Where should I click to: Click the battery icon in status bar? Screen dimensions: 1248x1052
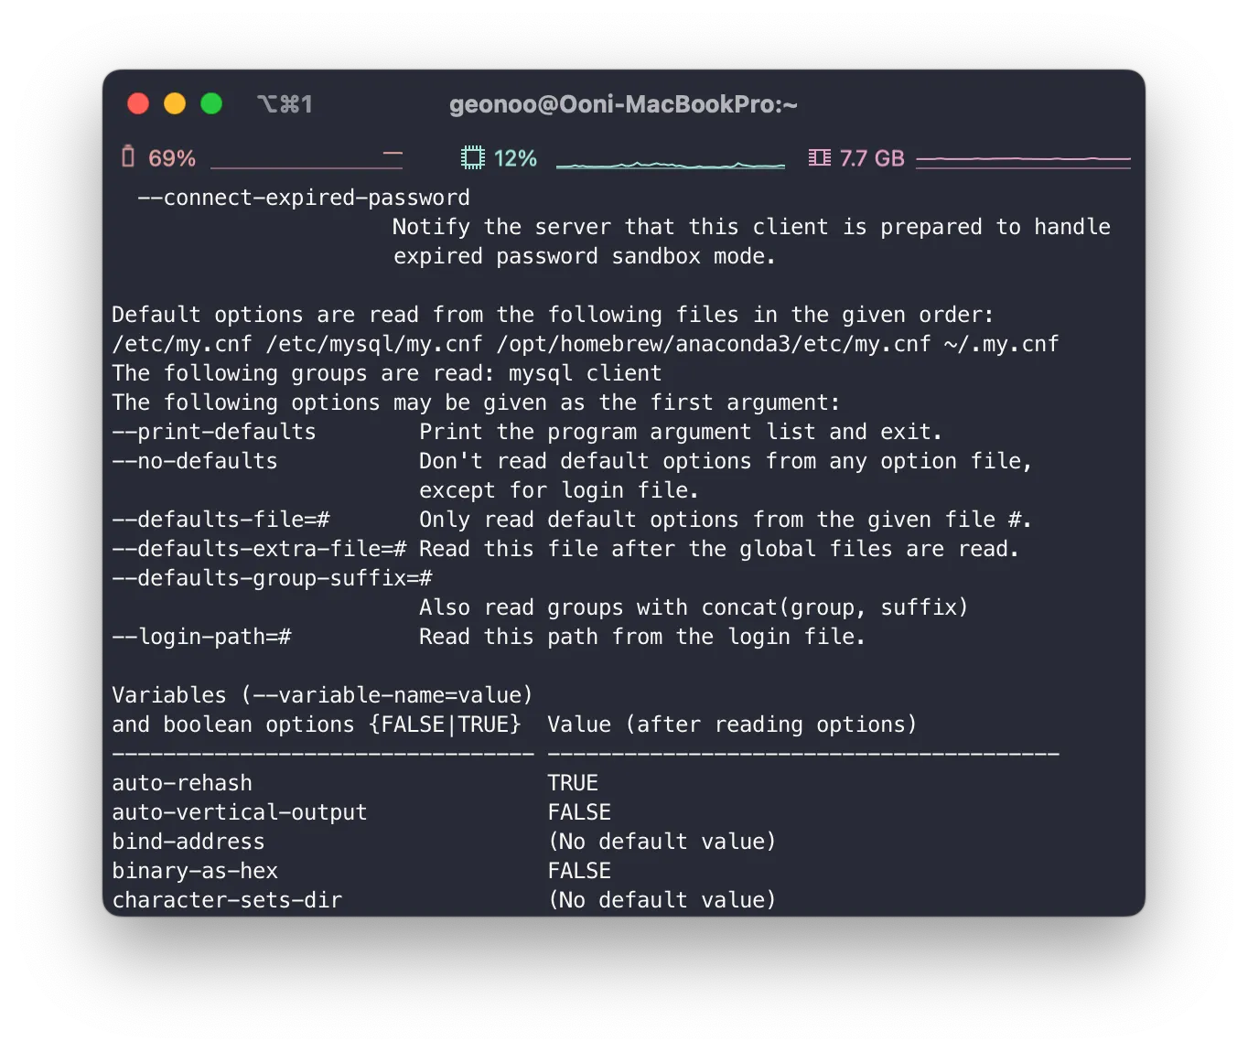(128, 157)
